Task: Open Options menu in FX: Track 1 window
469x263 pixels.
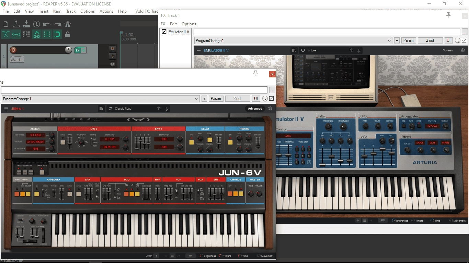Action: 189,24
